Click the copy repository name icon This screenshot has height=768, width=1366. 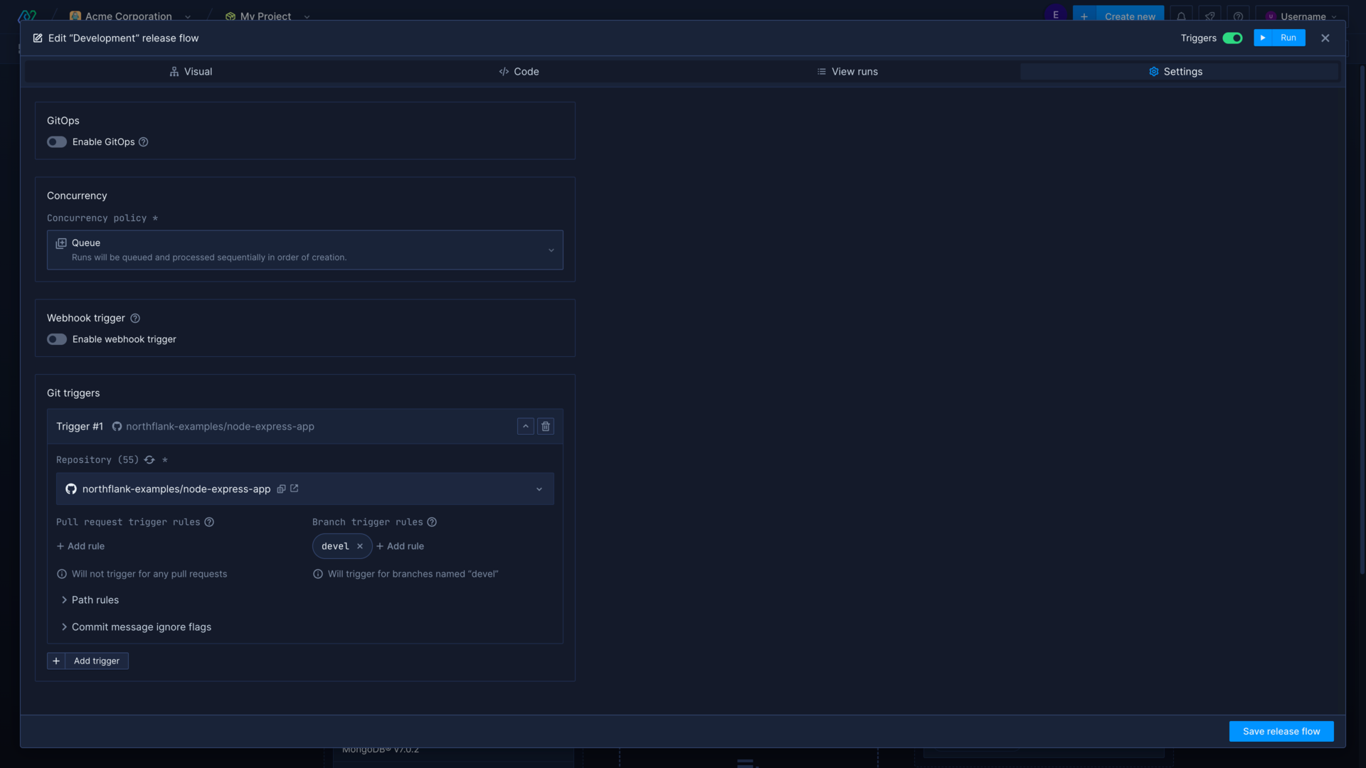tap(282, 489)
